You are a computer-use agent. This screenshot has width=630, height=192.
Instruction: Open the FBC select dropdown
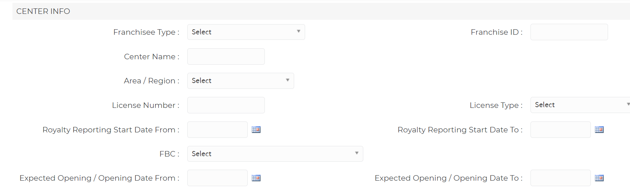point(275,154)
